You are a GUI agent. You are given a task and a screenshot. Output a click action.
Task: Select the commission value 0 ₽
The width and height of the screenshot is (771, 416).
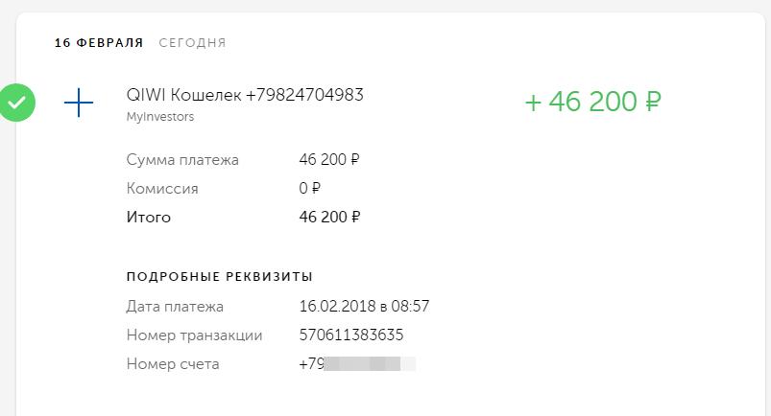(310, 189)
